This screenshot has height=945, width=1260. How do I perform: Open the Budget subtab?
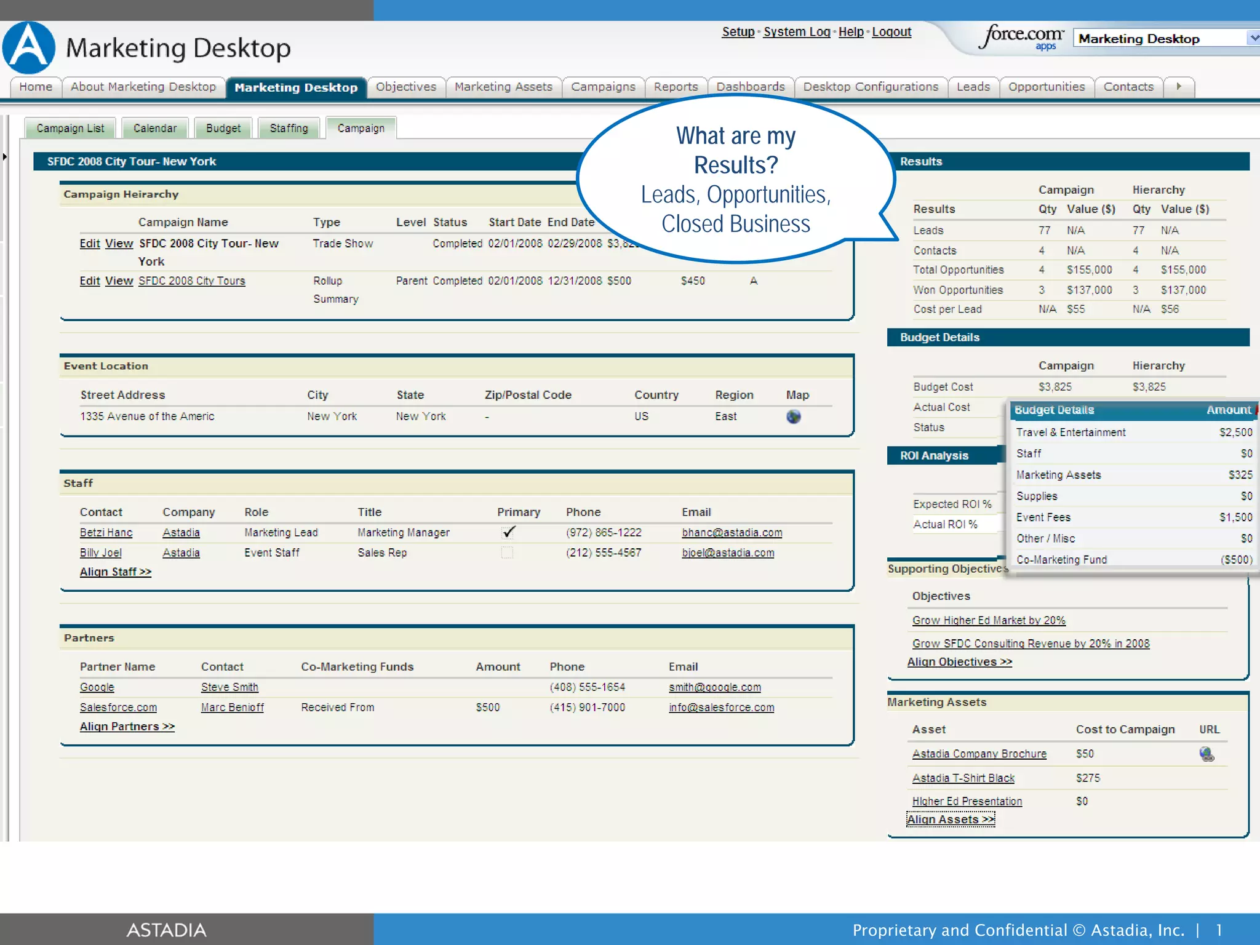coord(223,128)
